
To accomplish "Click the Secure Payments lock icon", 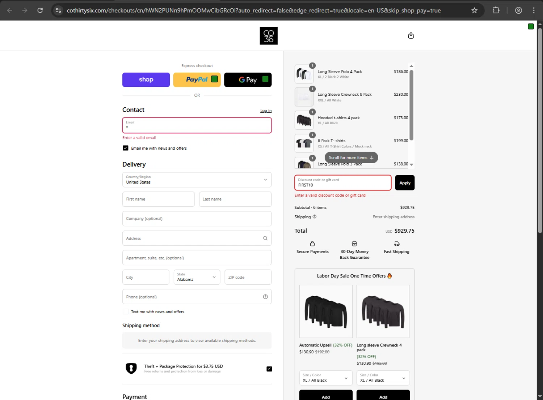I will 312,244.
